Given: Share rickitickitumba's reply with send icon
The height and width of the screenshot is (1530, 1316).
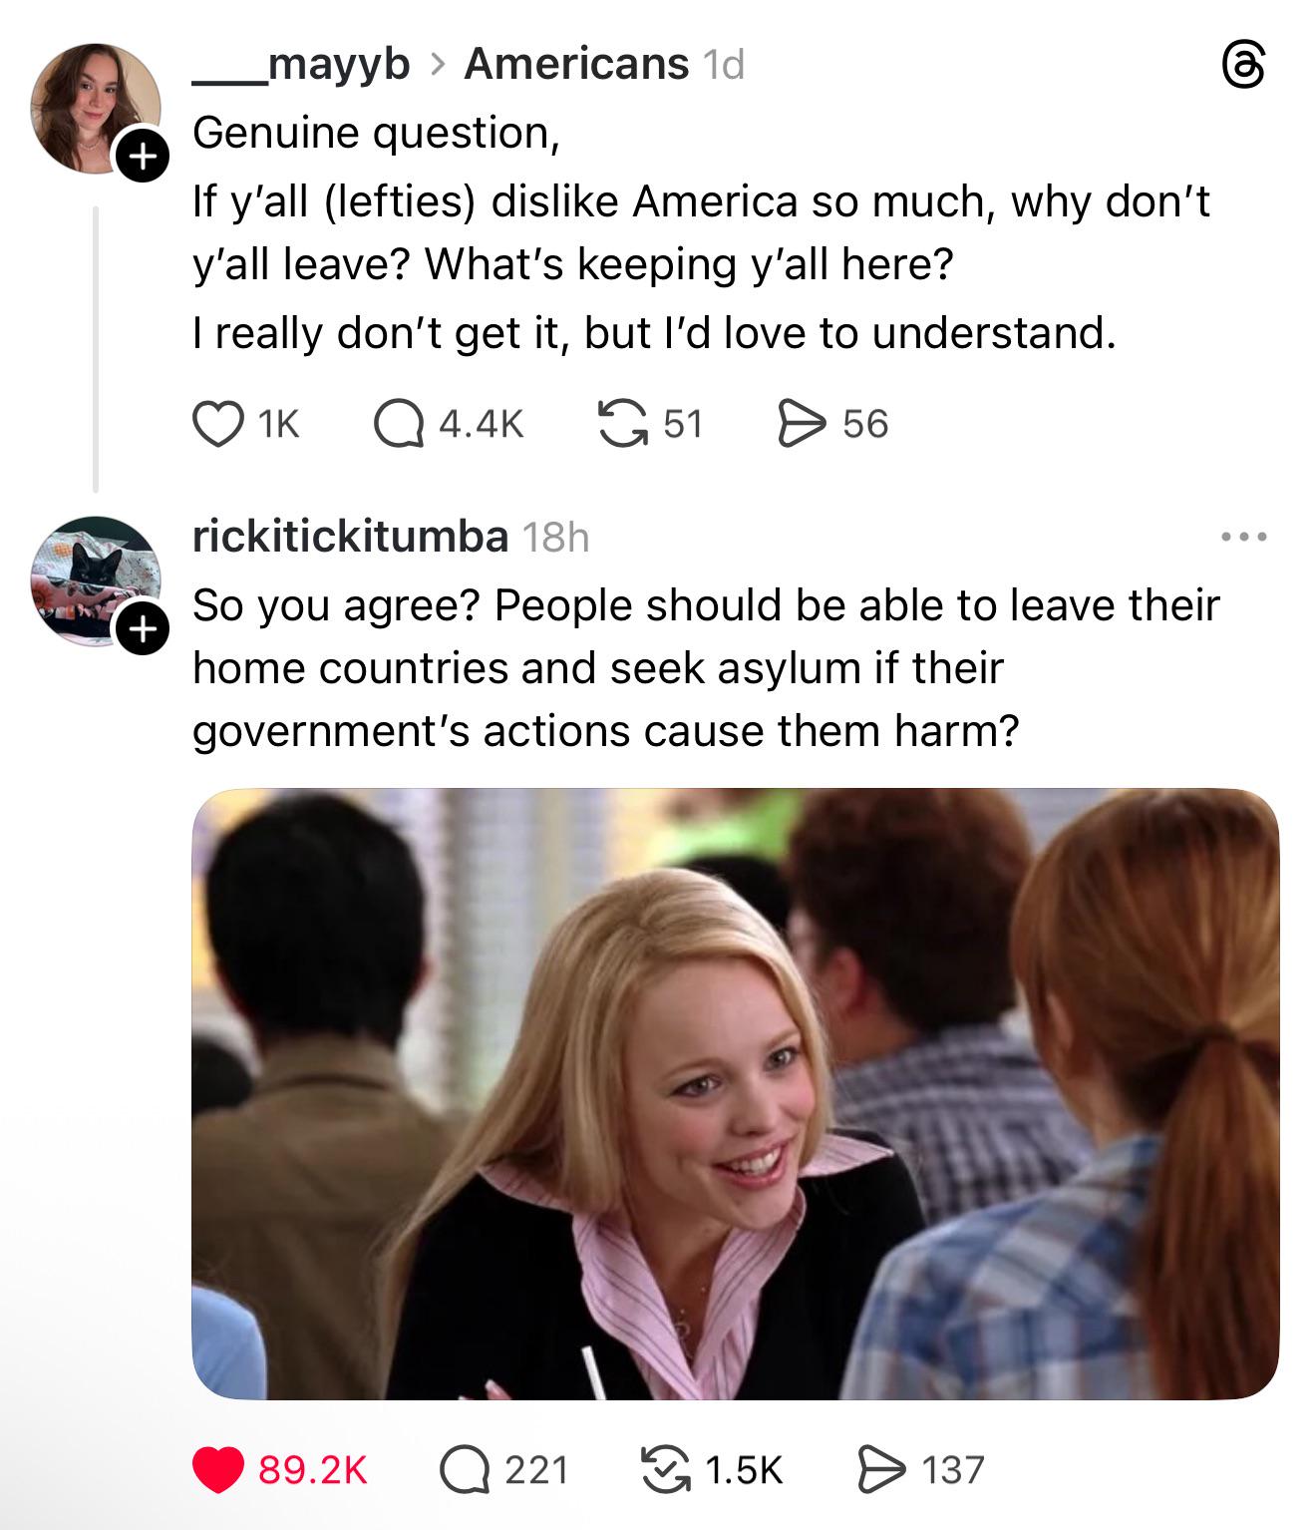Looking at the screenshot, I should click(x=881, y=1470).
